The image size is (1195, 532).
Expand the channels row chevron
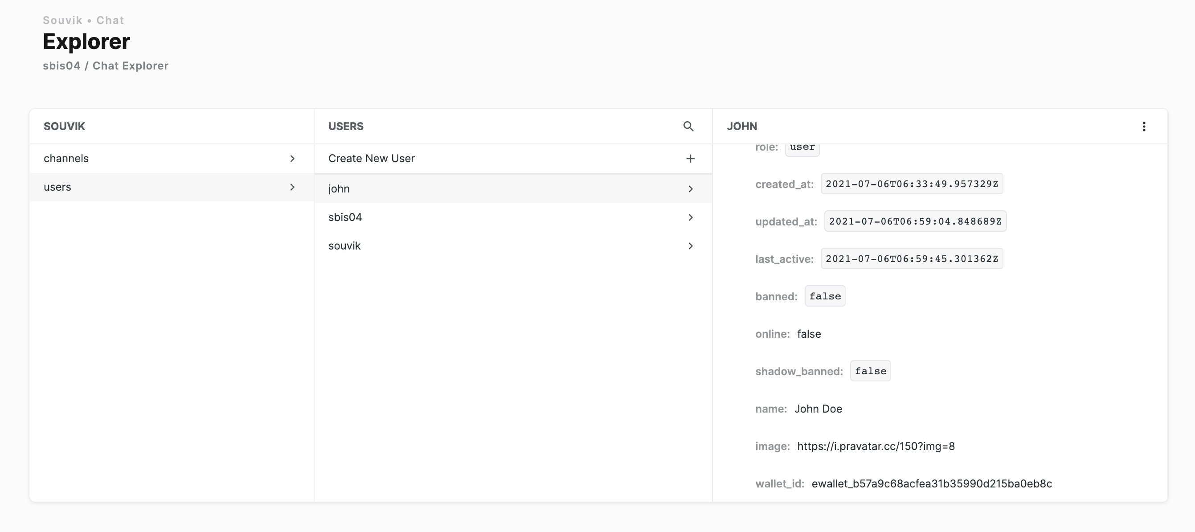click(x=292, y=159)
